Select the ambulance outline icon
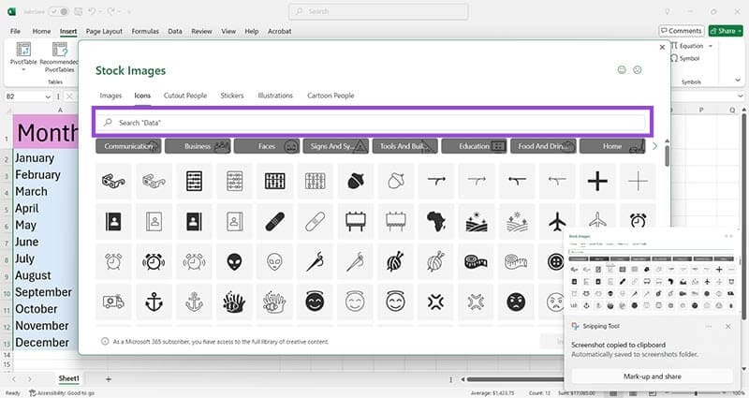Viewport: 749px width, 398px height. coord(113,302)
